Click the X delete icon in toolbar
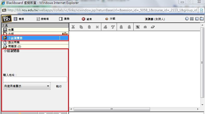 [x=97, y=27]
